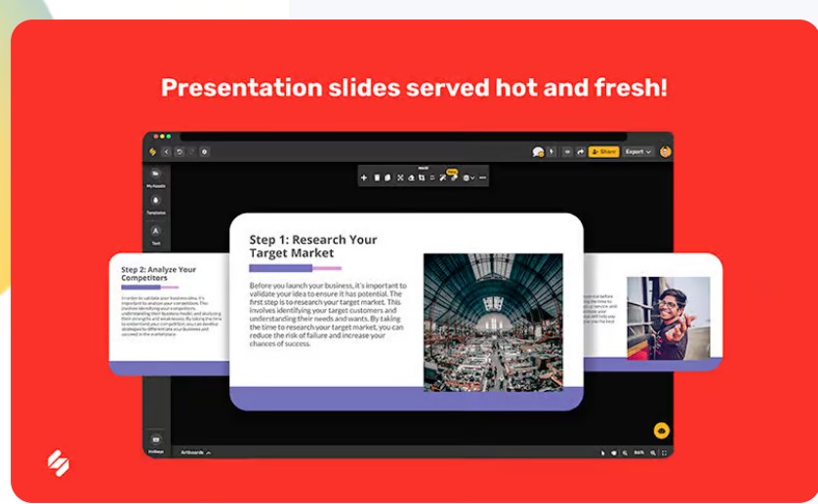
Task: Click the market hall photo on center slide
Action: point(493,323)
